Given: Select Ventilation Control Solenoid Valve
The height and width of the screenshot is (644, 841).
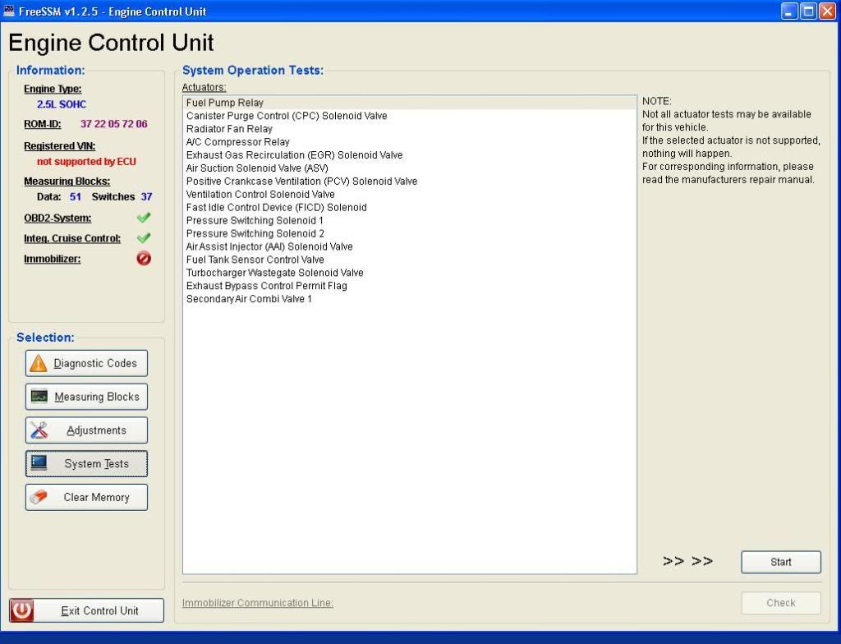Looking at the screenshot, I should pos(410,195).
